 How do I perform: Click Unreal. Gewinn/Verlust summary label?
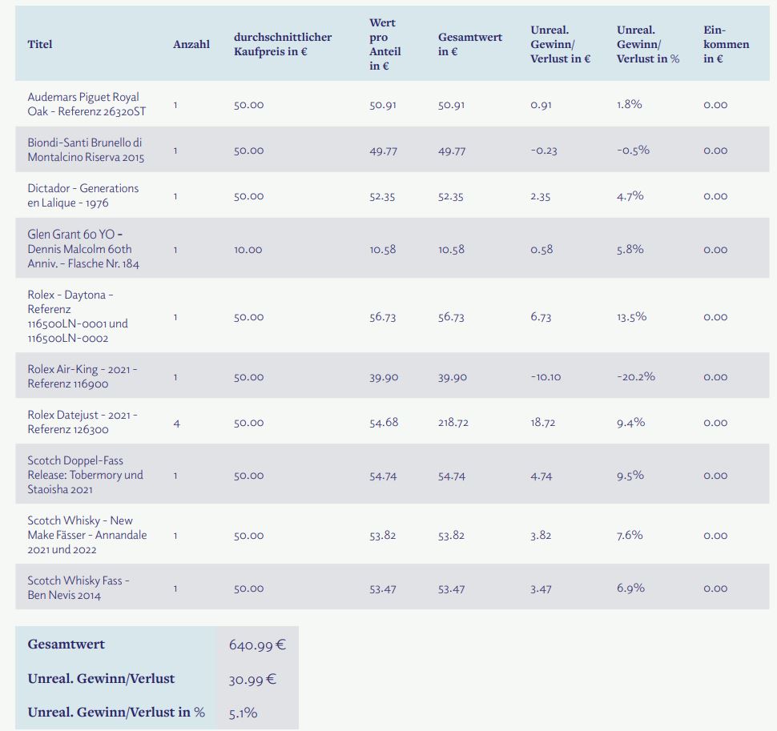(x=101, y=678)
